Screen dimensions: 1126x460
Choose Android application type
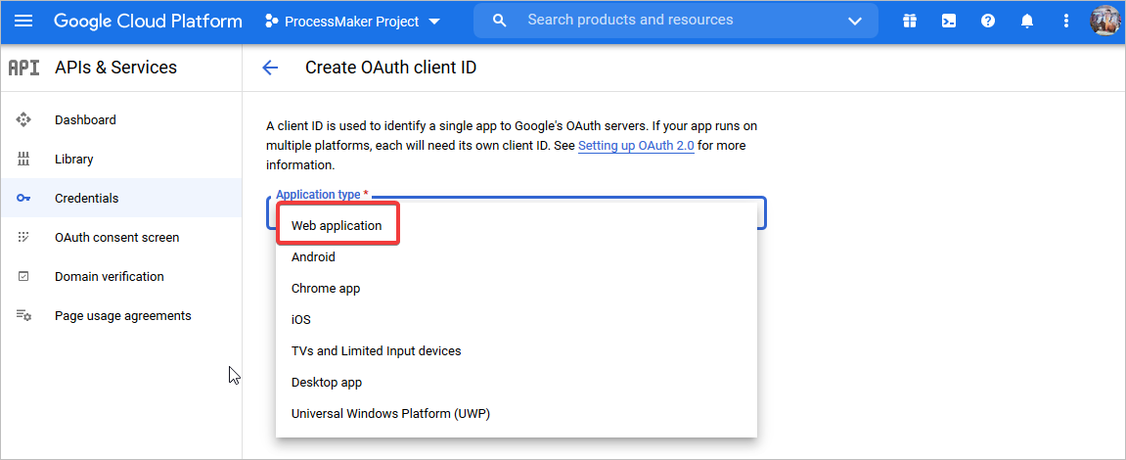[517, 257]
